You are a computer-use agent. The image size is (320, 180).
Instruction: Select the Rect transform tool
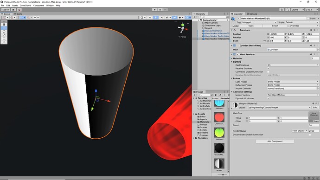pos(4,39)
